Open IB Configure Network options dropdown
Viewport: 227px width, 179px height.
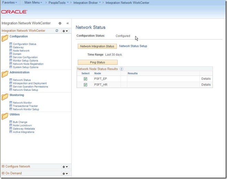click(65, 167)
